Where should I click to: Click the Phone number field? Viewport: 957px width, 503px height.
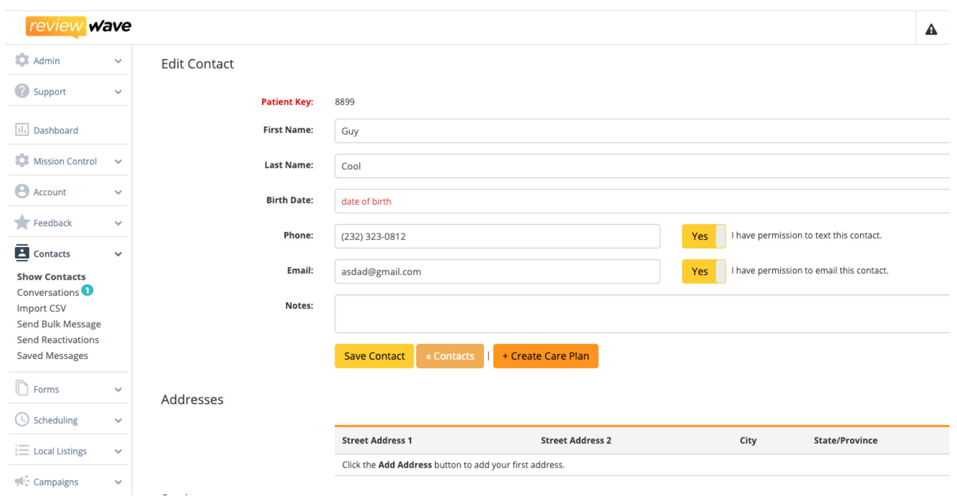tap(497, 236)
